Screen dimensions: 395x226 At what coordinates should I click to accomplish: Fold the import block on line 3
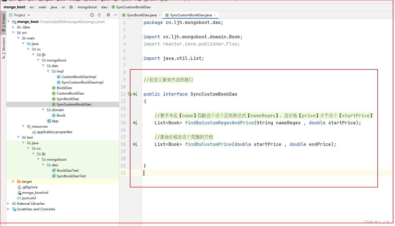(x=142, y=37)
